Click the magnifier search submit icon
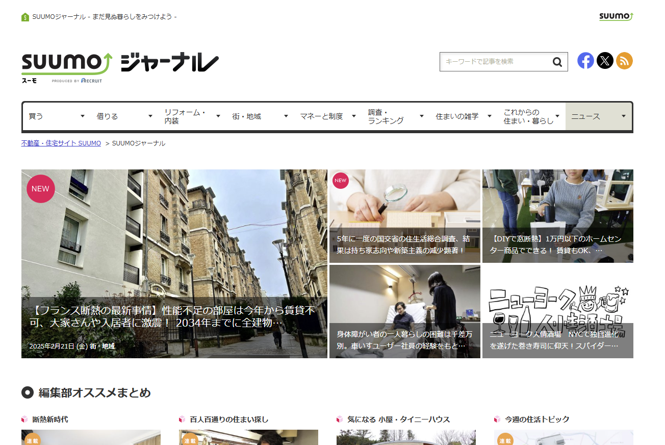Viewport: 665px width, 445px height. [557, 62]
